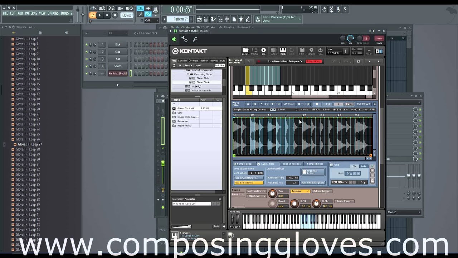This screenshot has width=458, height=258.
Task: Click save instrument disk icon in edit header
Action: pyautogui.click(x=358, y=61)
